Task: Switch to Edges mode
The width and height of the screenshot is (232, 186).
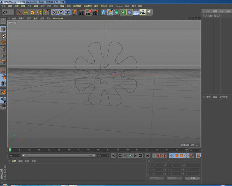Action: [x=3, y=56]
